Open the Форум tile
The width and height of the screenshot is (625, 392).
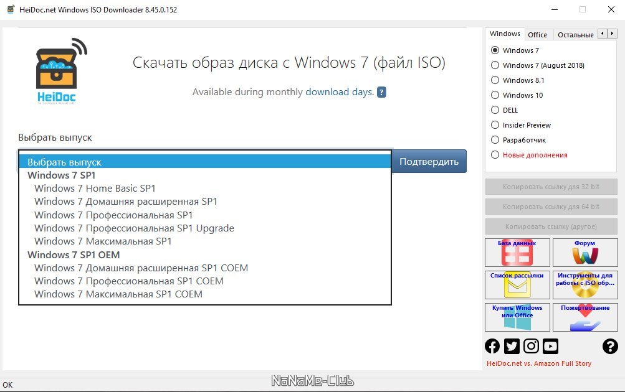coord(585,253)
